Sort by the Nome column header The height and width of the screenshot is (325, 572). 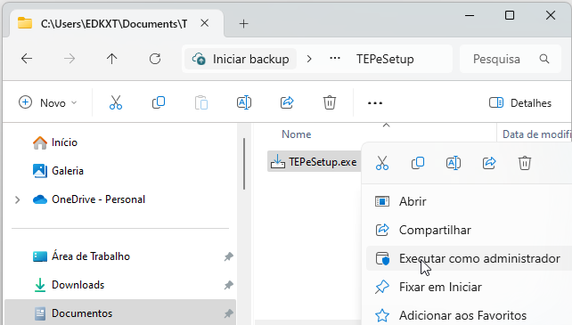point(296,134)
